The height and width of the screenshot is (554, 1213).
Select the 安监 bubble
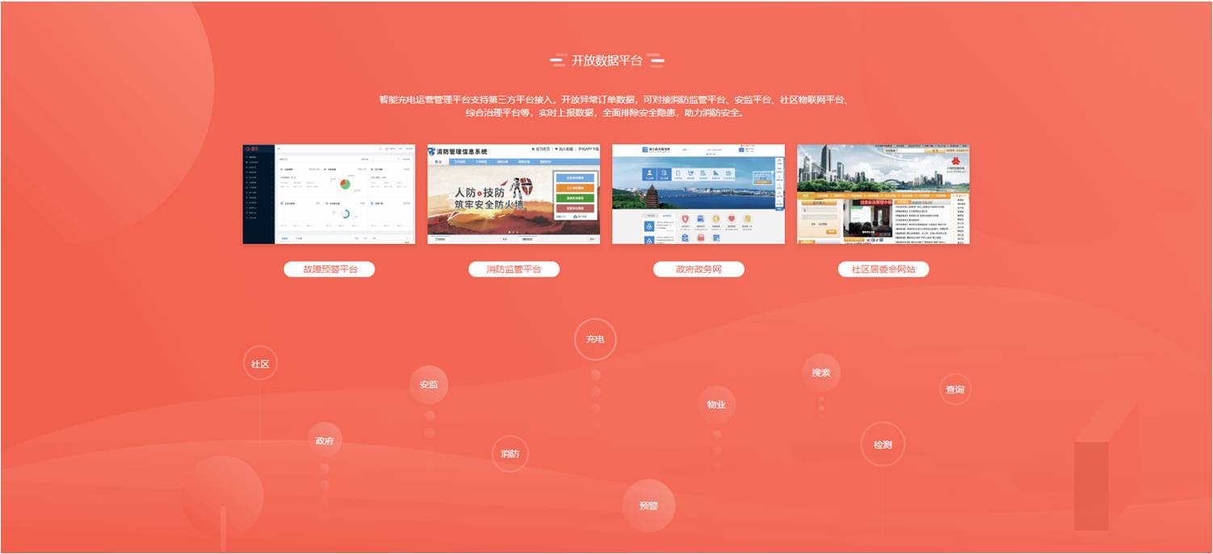click(429, 384)
